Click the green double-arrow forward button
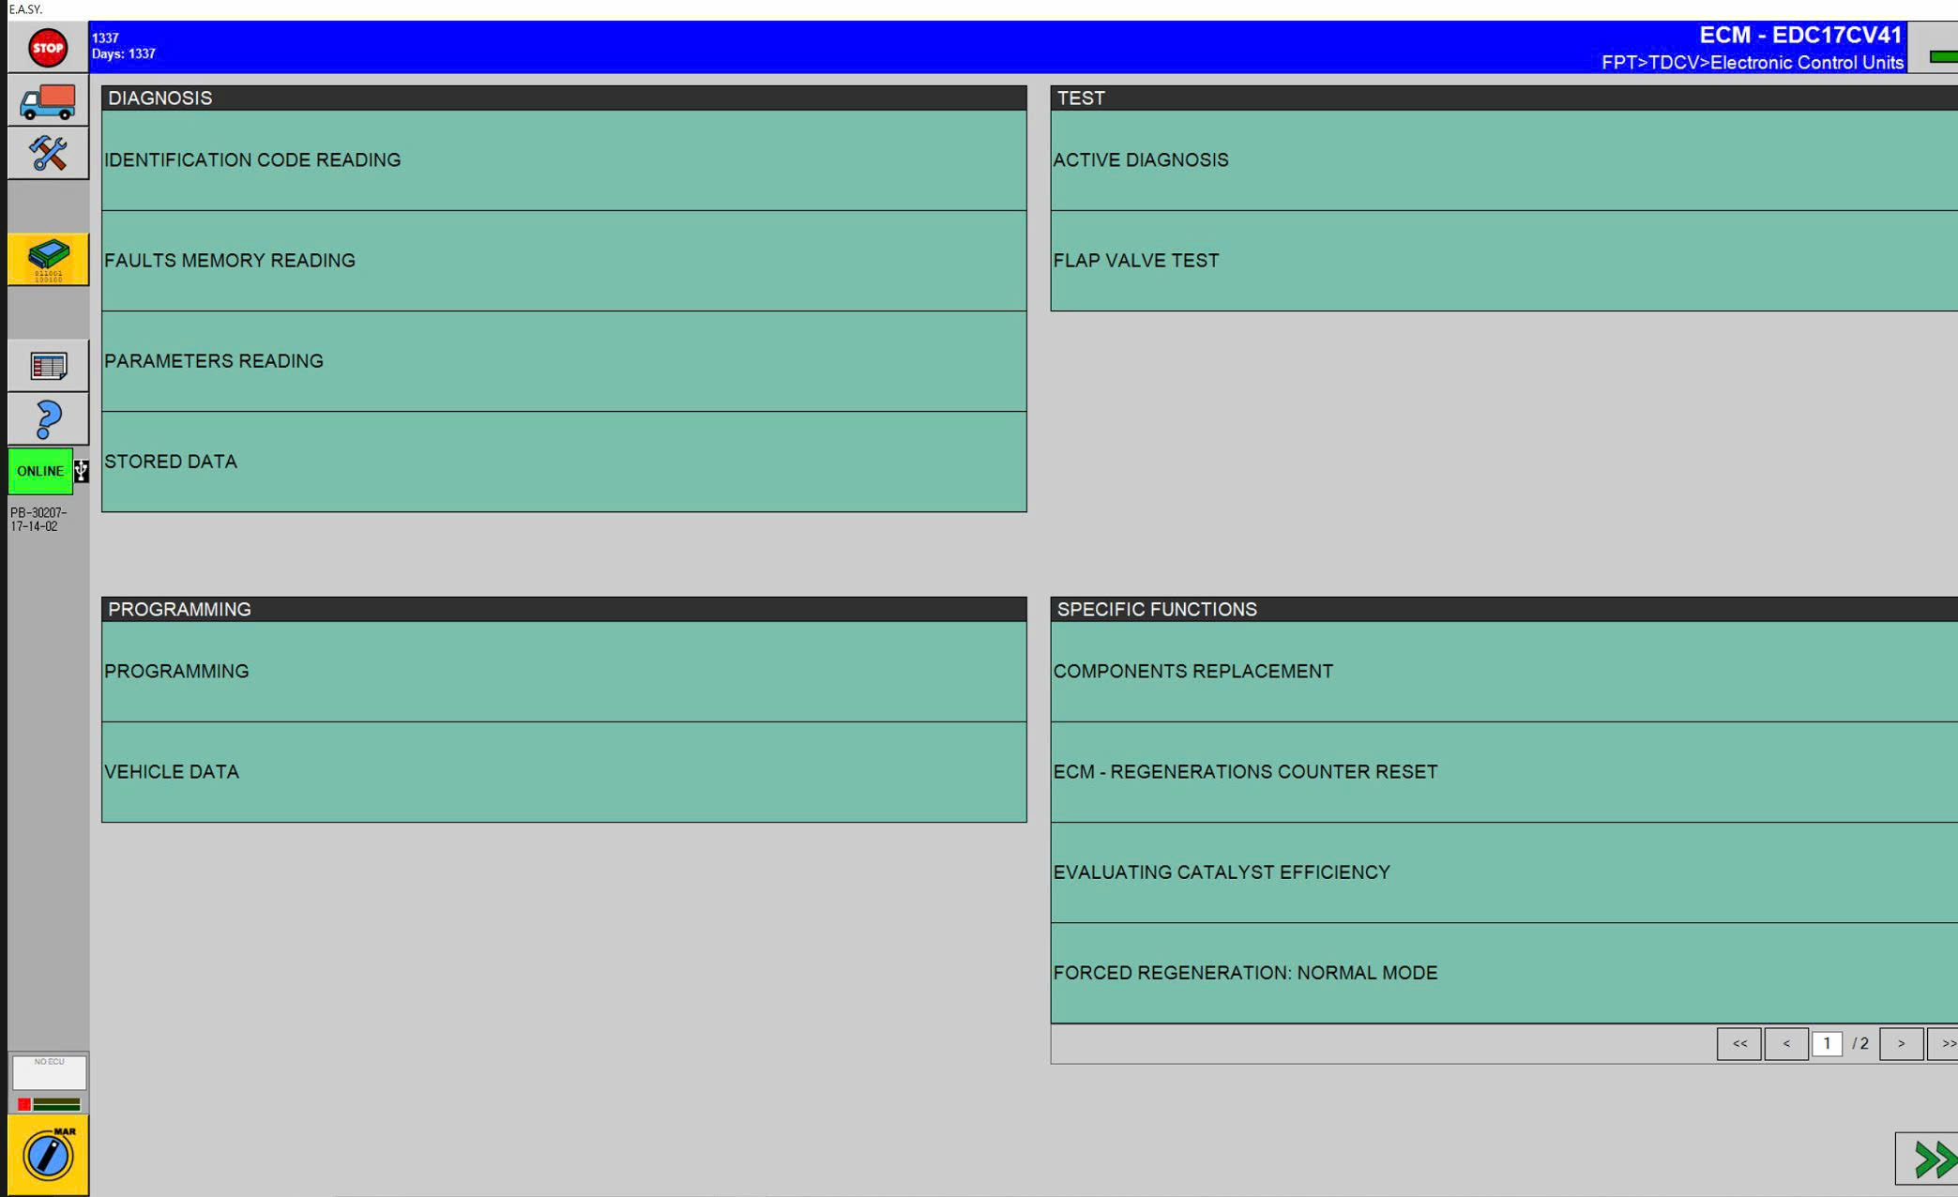 (x=1931, y=1159)
